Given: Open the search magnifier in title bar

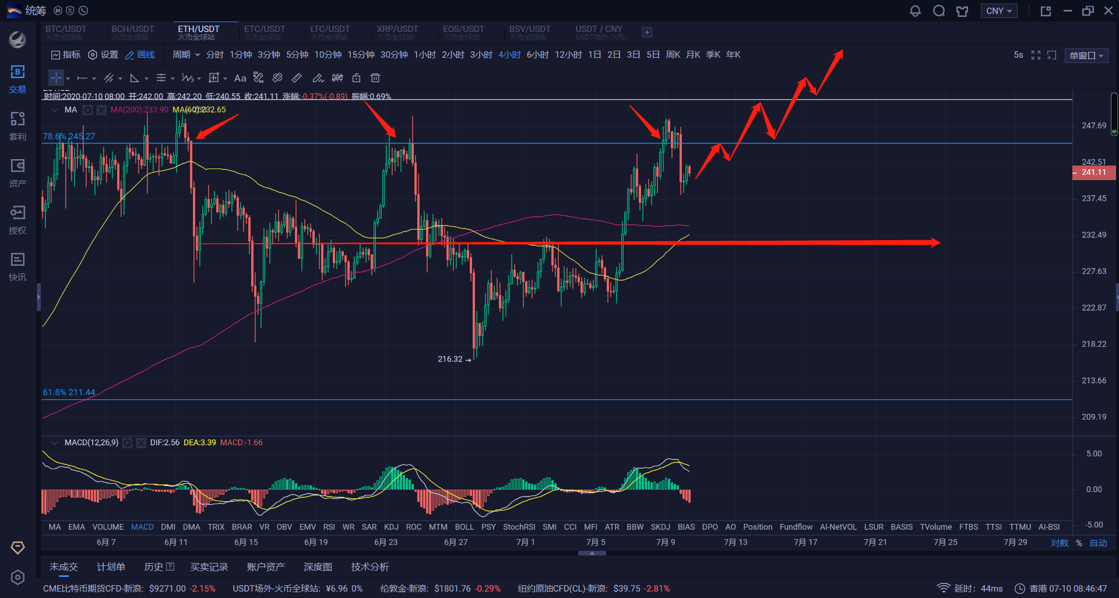Looking at the screenshot, I should point(939,11).
